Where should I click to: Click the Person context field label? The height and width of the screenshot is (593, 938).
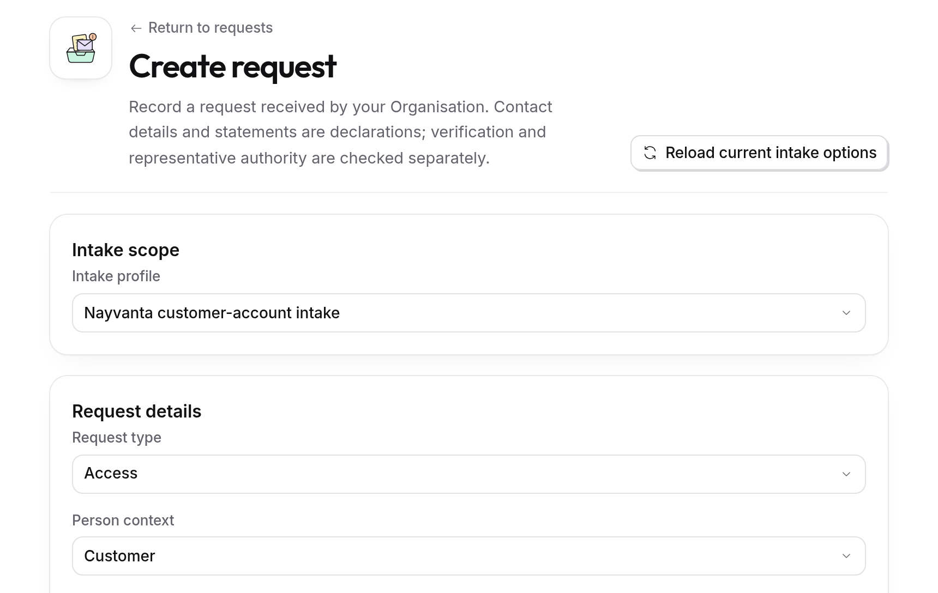pos(123,521)
